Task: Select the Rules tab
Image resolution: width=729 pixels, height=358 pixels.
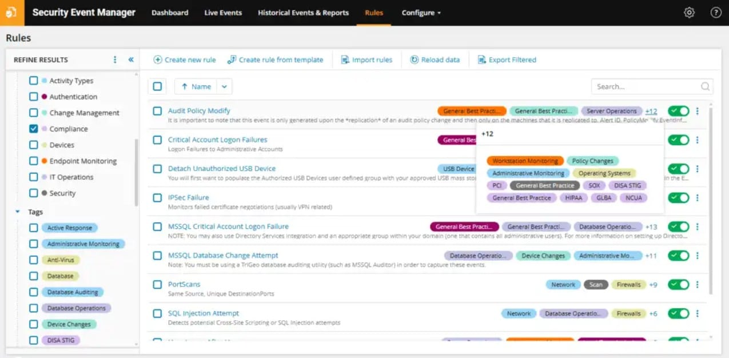Action: click(x=374, y=13)
